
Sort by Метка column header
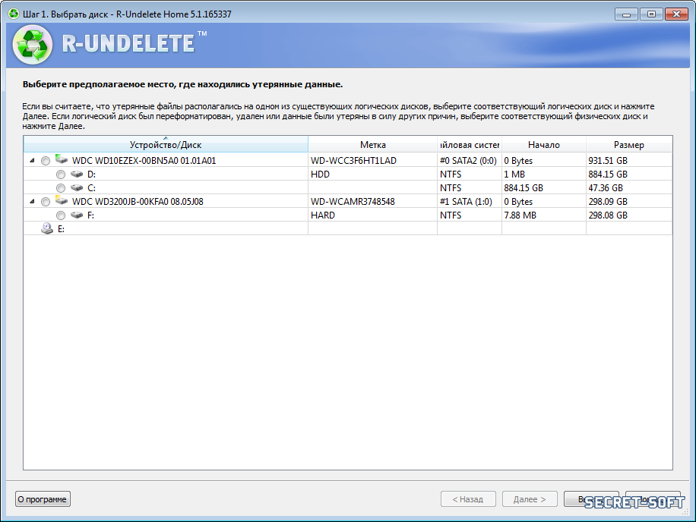pos(373,144)
